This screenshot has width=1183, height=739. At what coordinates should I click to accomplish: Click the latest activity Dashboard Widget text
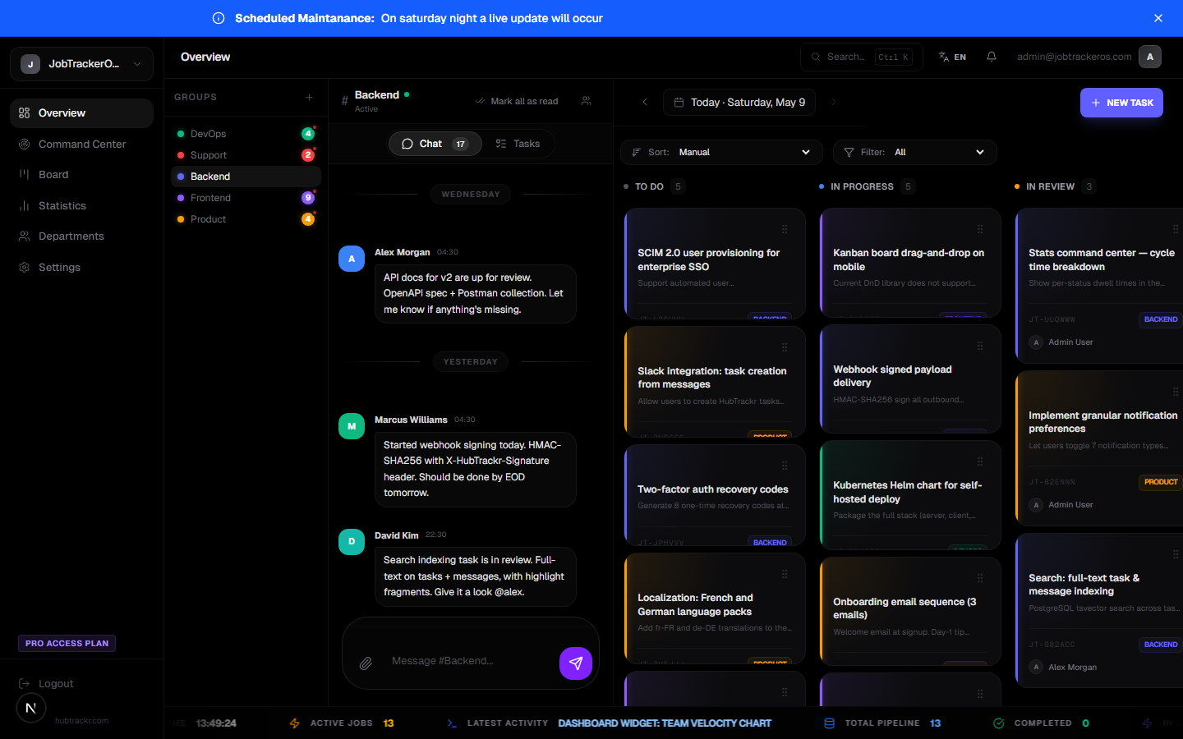665,723
